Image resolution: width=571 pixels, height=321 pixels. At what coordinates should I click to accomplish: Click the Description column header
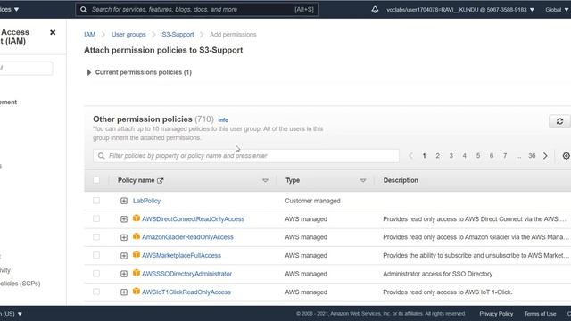401,180
